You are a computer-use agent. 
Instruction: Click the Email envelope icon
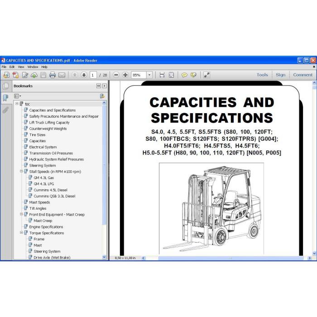pos(62,75)
